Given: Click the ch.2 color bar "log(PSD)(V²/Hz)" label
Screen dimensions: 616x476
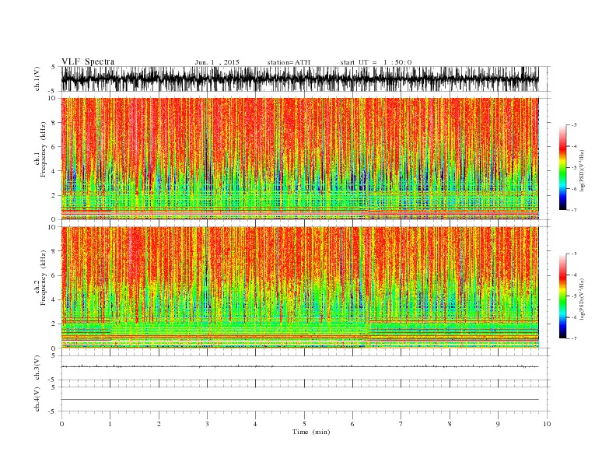Looking at the screenshot, I should tap(582, 299).
